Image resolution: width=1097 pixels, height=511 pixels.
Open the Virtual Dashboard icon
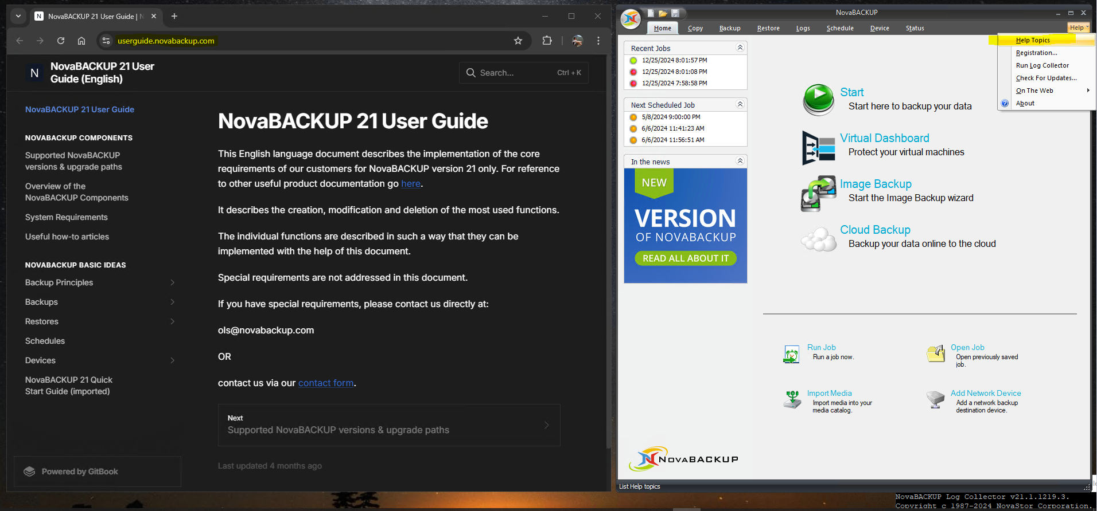click(x=819, y=147)
